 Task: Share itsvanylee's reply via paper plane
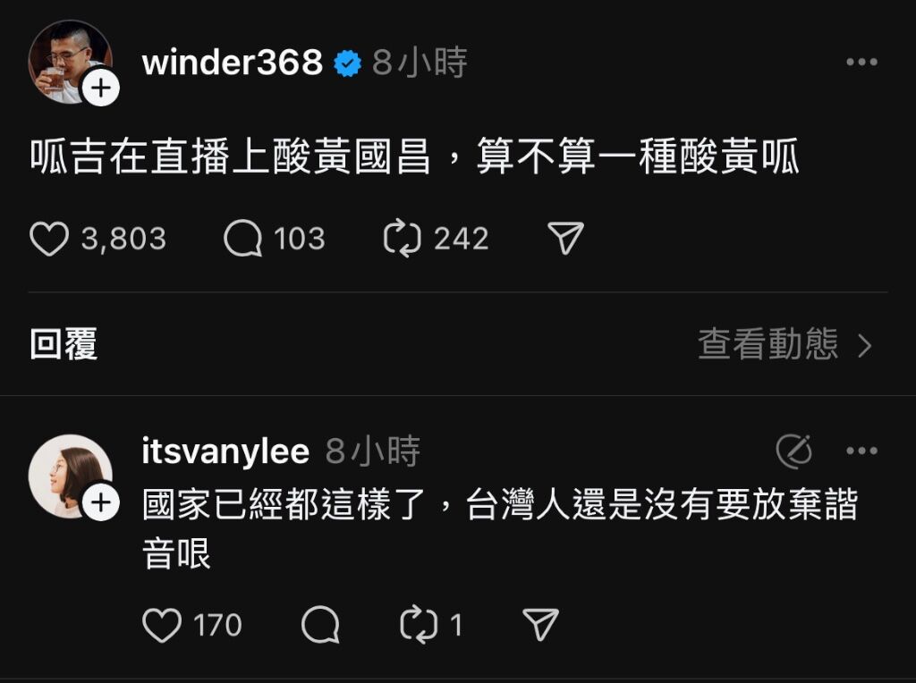[x=540, y=625]
